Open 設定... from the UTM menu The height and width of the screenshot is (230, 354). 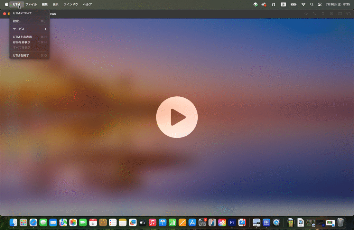point(17,21)
